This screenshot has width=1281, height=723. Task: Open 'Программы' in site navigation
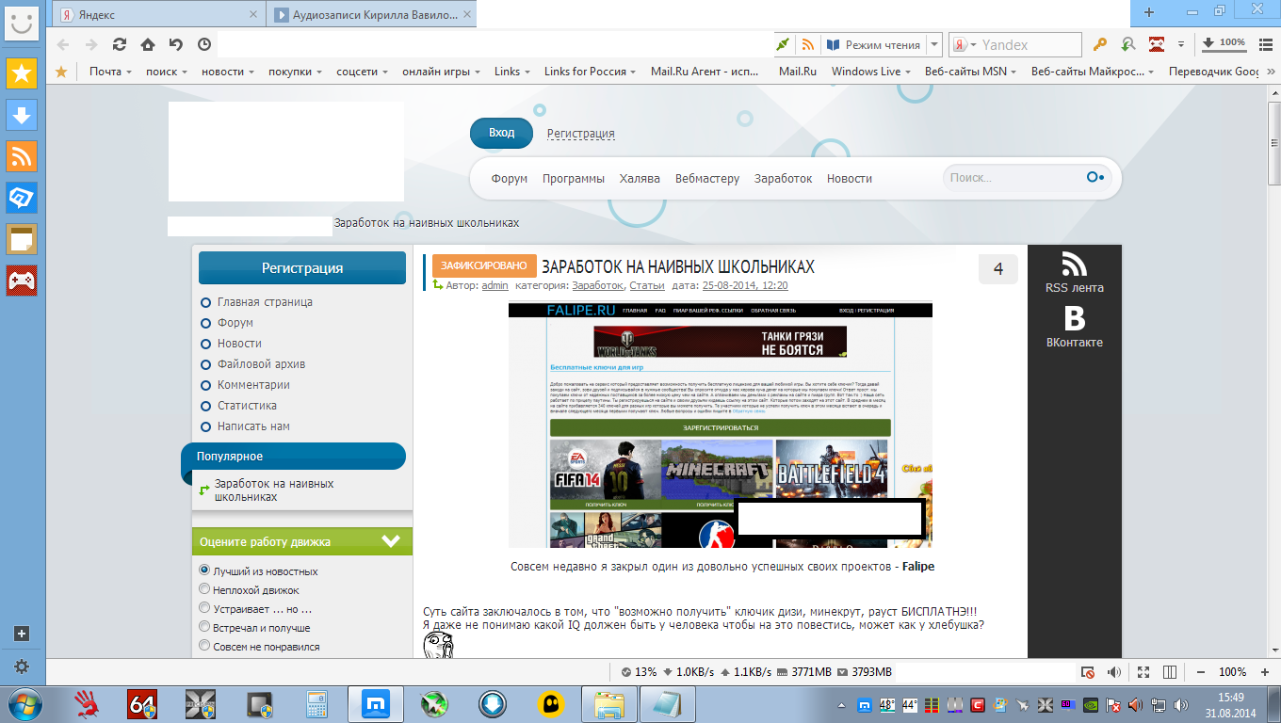click(574, 178)
